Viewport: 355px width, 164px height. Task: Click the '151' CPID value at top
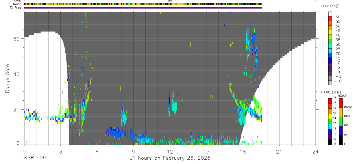pos(170,1)
